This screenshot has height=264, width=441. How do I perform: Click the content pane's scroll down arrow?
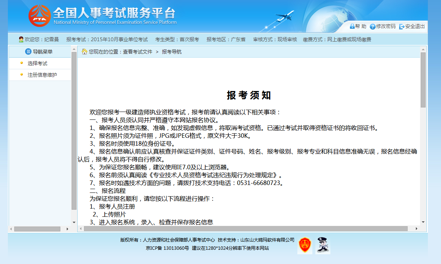point(423,222)
